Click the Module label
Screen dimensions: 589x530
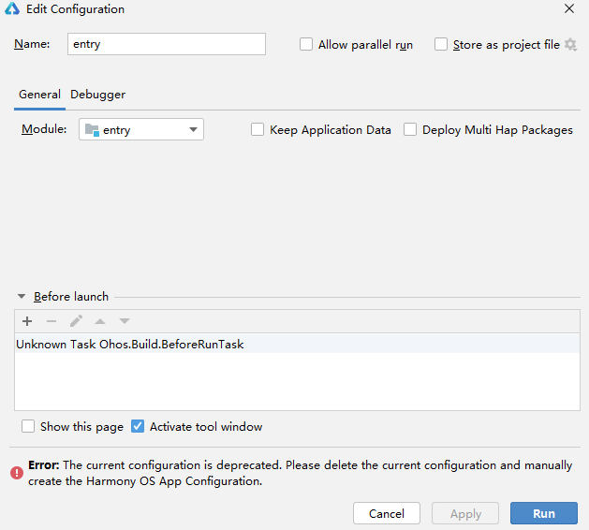tap(44, 129)
